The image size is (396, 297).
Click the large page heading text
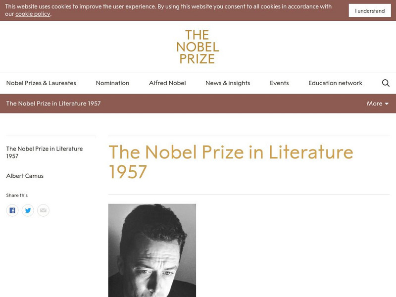coord(231,161)
